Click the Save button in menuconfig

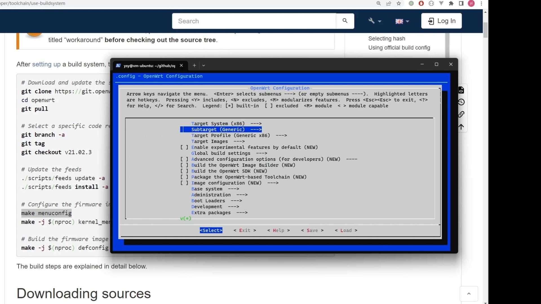pos(312,230)
